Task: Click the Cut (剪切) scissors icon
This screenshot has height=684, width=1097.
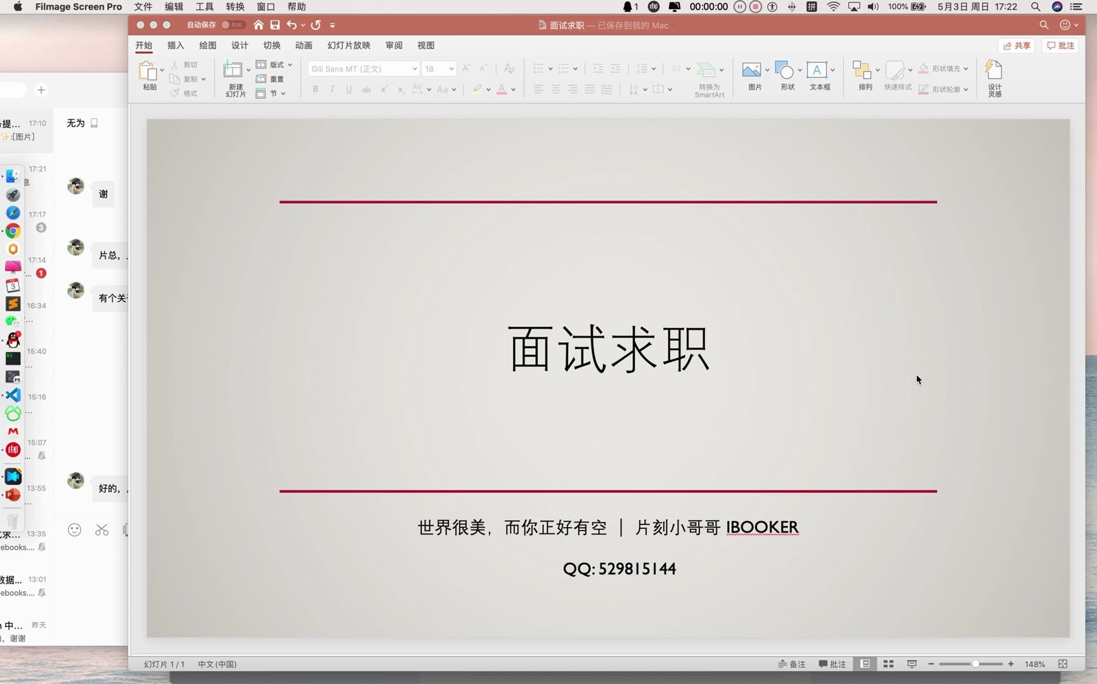Action: pos(174,65)
